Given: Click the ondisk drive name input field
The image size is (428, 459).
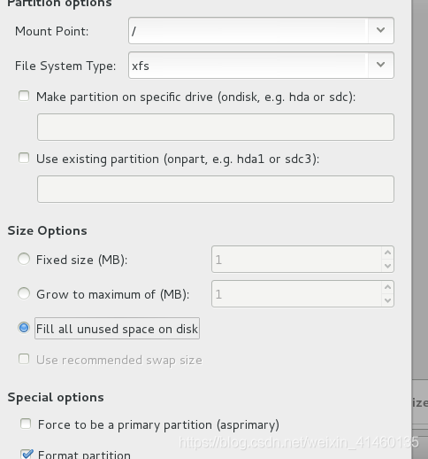Looking at the screenshot, I should pyautogui.click(x=216, y=127).
